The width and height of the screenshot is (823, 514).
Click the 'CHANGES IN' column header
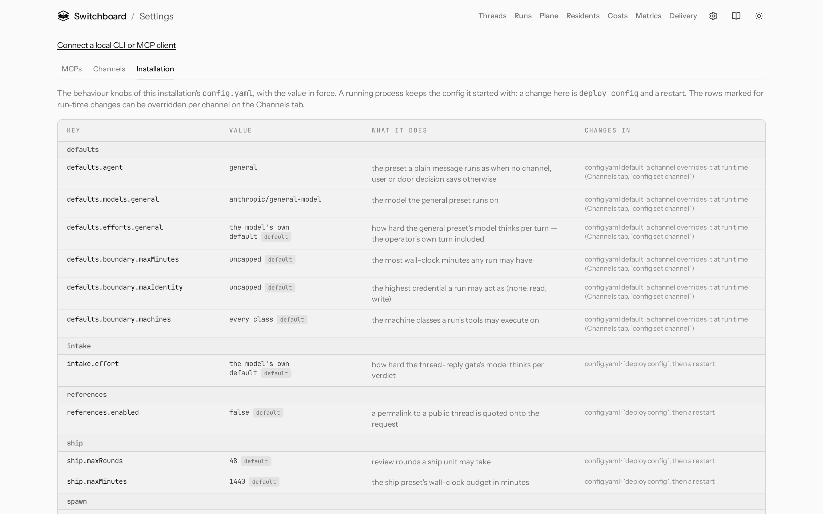point(607,130)
